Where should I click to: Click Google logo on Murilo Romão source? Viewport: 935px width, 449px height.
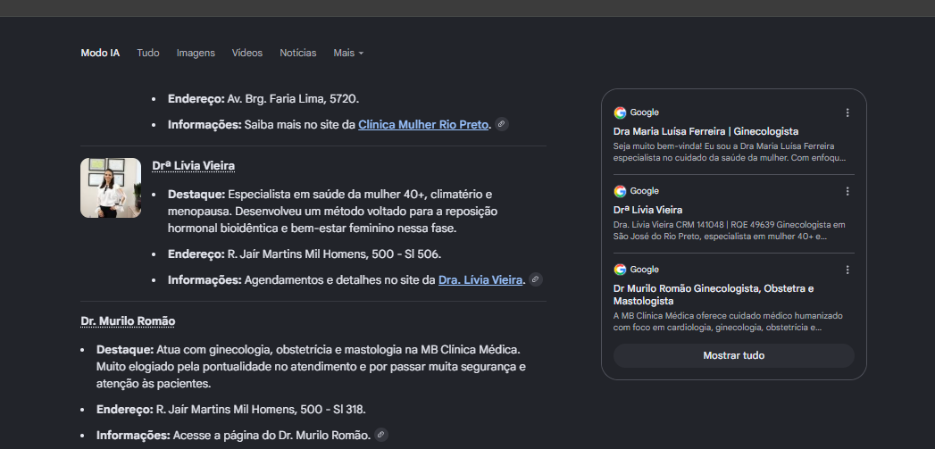pos(620,270)
